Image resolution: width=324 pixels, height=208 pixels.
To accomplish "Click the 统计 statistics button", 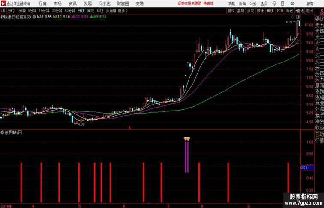I will (x=260, y=11).
